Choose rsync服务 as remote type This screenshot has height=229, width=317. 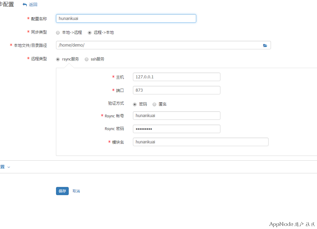[58, 59]
